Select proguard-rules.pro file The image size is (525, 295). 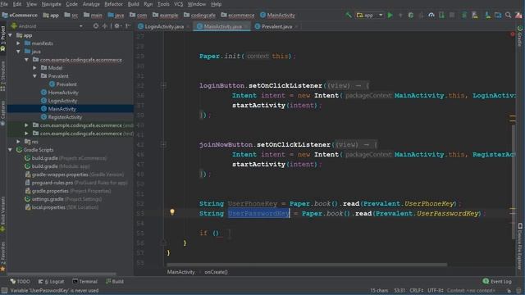[76, 183]
